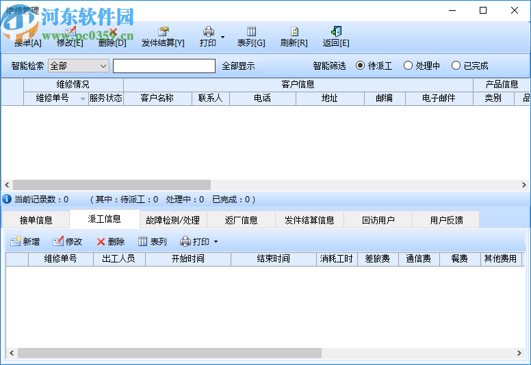Click the 全部显示 button
This screenshot has height=365, width=531.
point(238,66)
